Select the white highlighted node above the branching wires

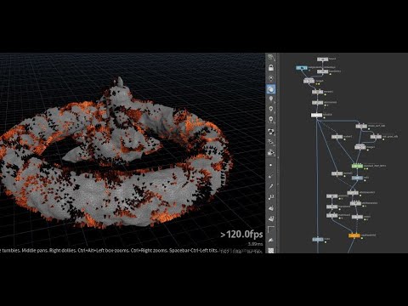click(317, 115)
